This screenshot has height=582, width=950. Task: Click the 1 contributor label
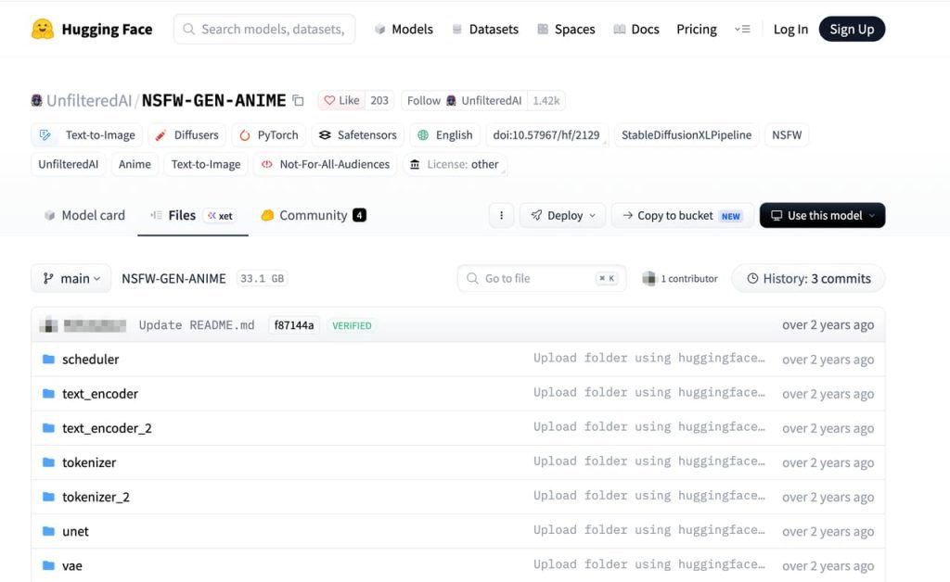pyautogui.click(x=689, y=278)
